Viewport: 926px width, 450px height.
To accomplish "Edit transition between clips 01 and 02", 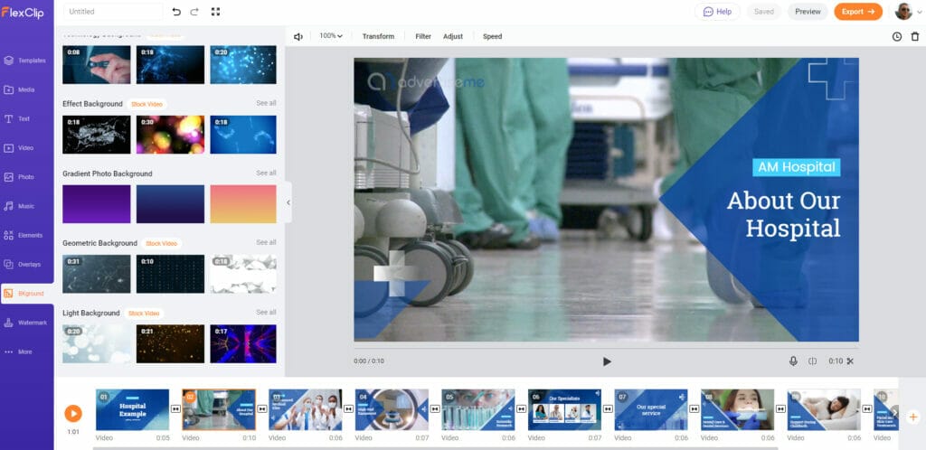I will 175,408.
